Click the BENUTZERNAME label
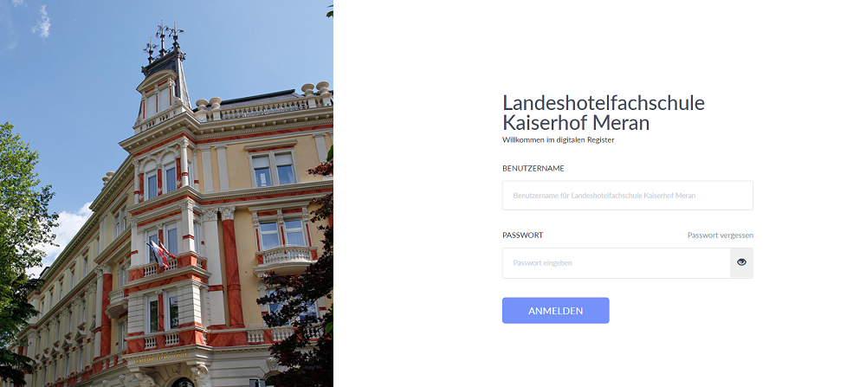 pyautogui.click(x=533, y=168)
